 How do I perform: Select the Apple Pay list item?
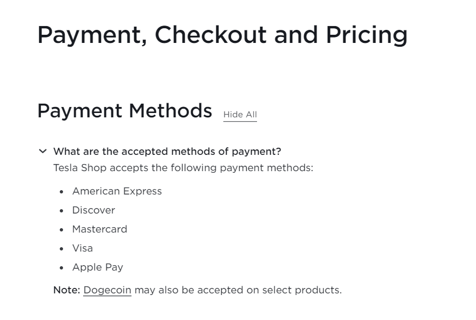[97, 267]
